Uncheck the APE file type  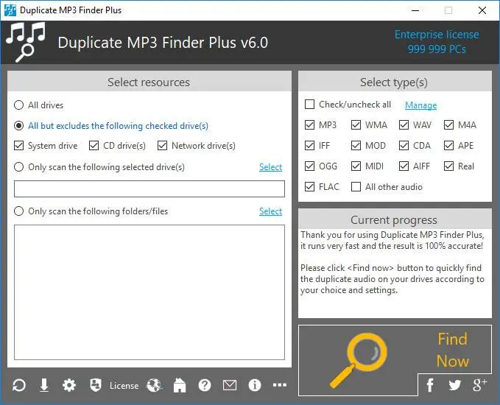(448, 145)
